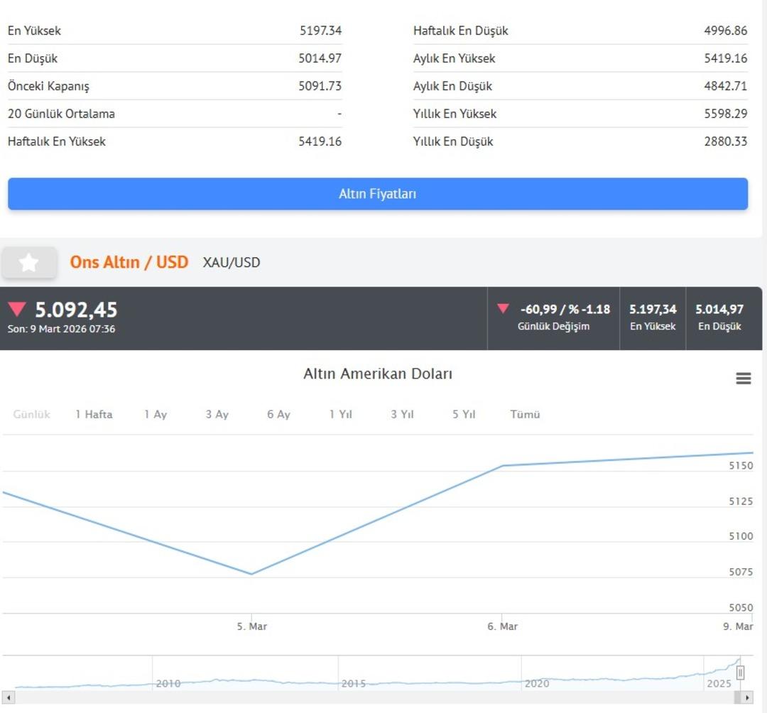Viewport: 767px width, 713px height.
Task: Display 5 Yıl price history
Action: point(464,414)
